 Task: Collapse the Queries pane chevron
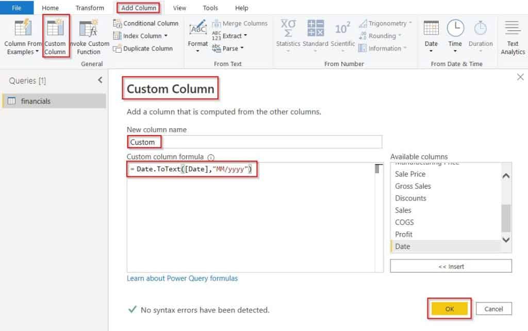point(100,80)
